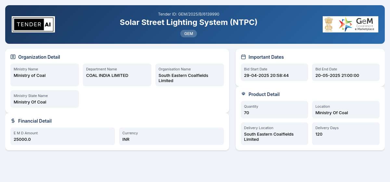This screenshot has width=390, height=182.
Task: Click the E M D Amount label
Action: [26, 133]
